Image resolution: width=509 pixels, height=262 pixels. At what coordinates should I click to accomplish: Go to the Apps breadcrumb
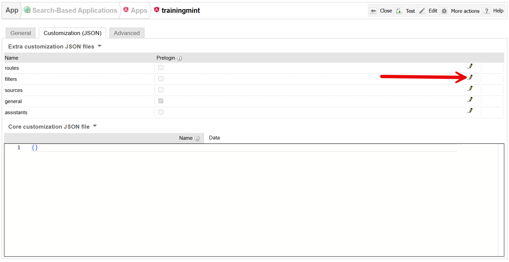[139, 10]
